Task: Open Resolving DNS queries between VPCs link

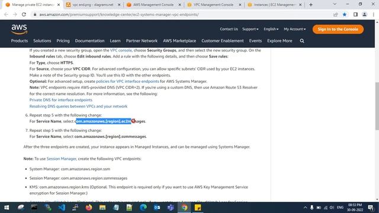Action: coord(78,106)
